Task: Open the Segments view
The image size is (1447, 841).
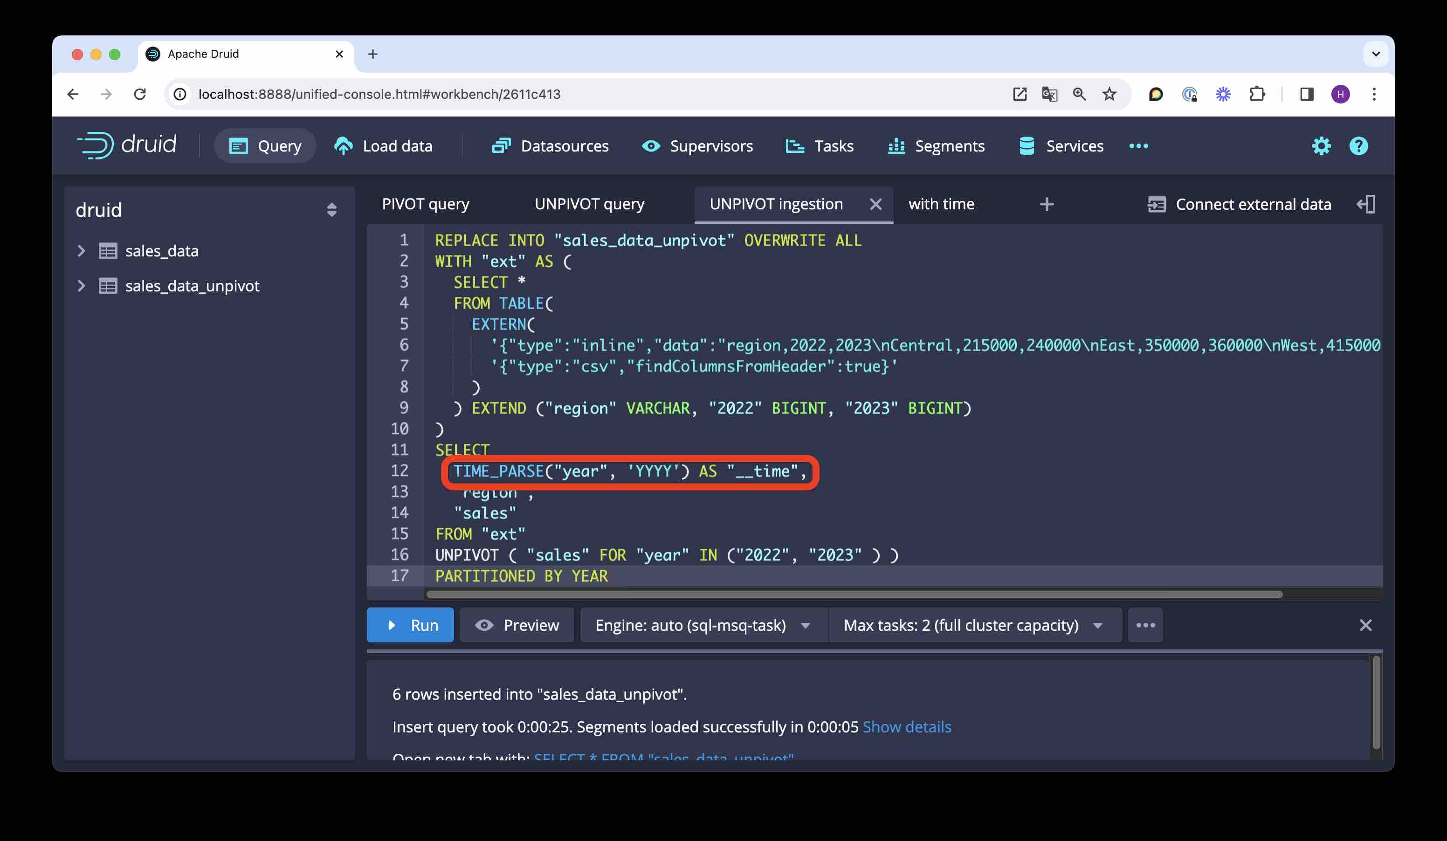Action: click(936, 146)
